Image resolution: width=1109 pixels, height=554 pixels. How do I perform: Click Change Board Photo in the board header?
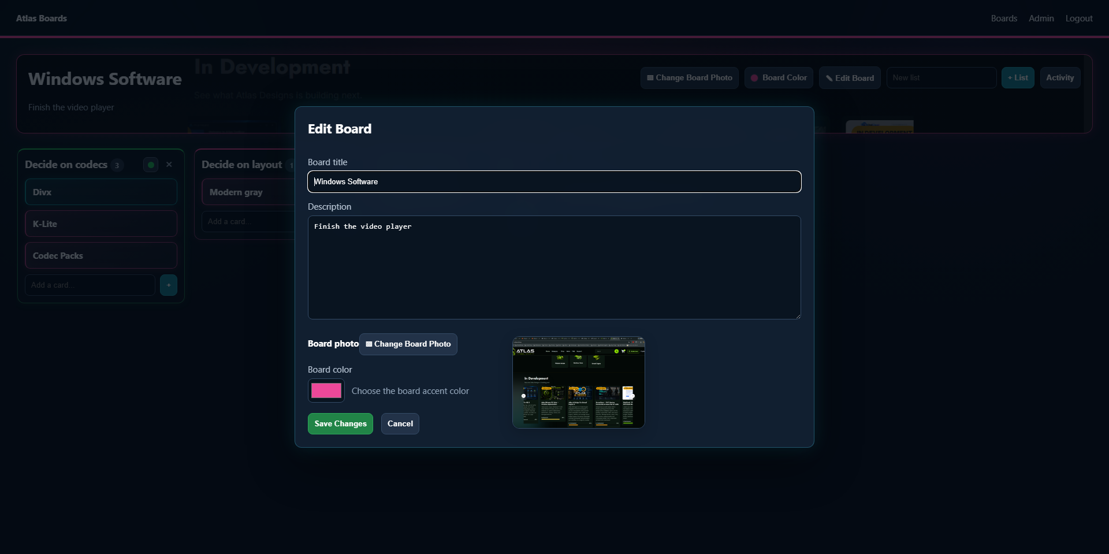(689, 77)
